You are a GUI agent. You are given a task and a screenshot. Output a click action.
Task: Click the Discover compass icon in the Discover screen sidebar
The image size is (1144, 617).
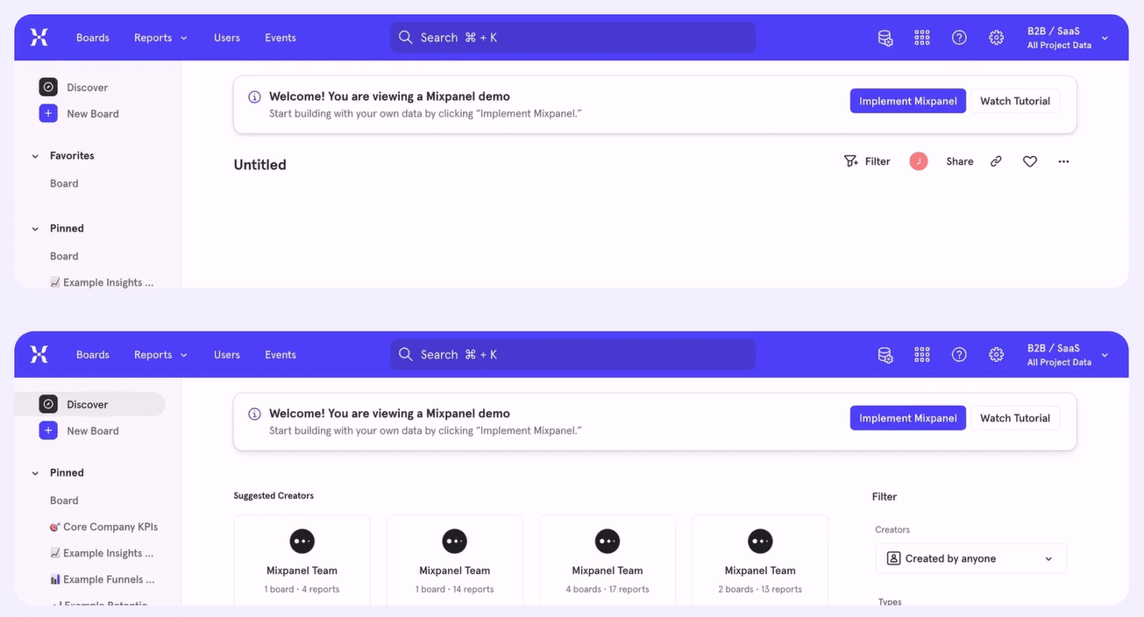[48, 404]
